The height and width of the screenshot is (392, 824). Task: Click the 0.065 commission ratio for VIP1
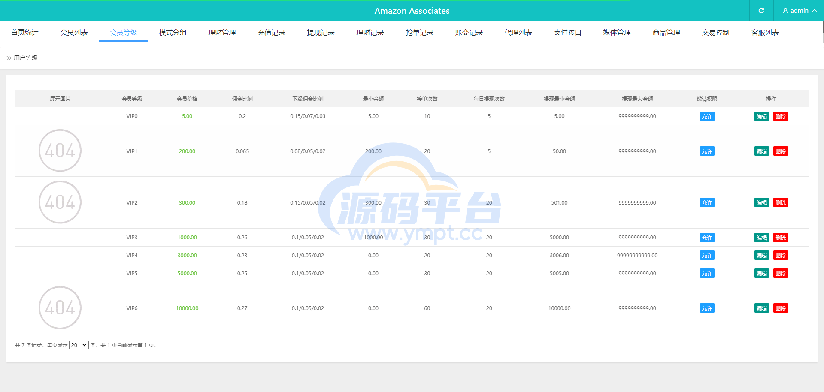pyautogui.click(x=242, y=151)
